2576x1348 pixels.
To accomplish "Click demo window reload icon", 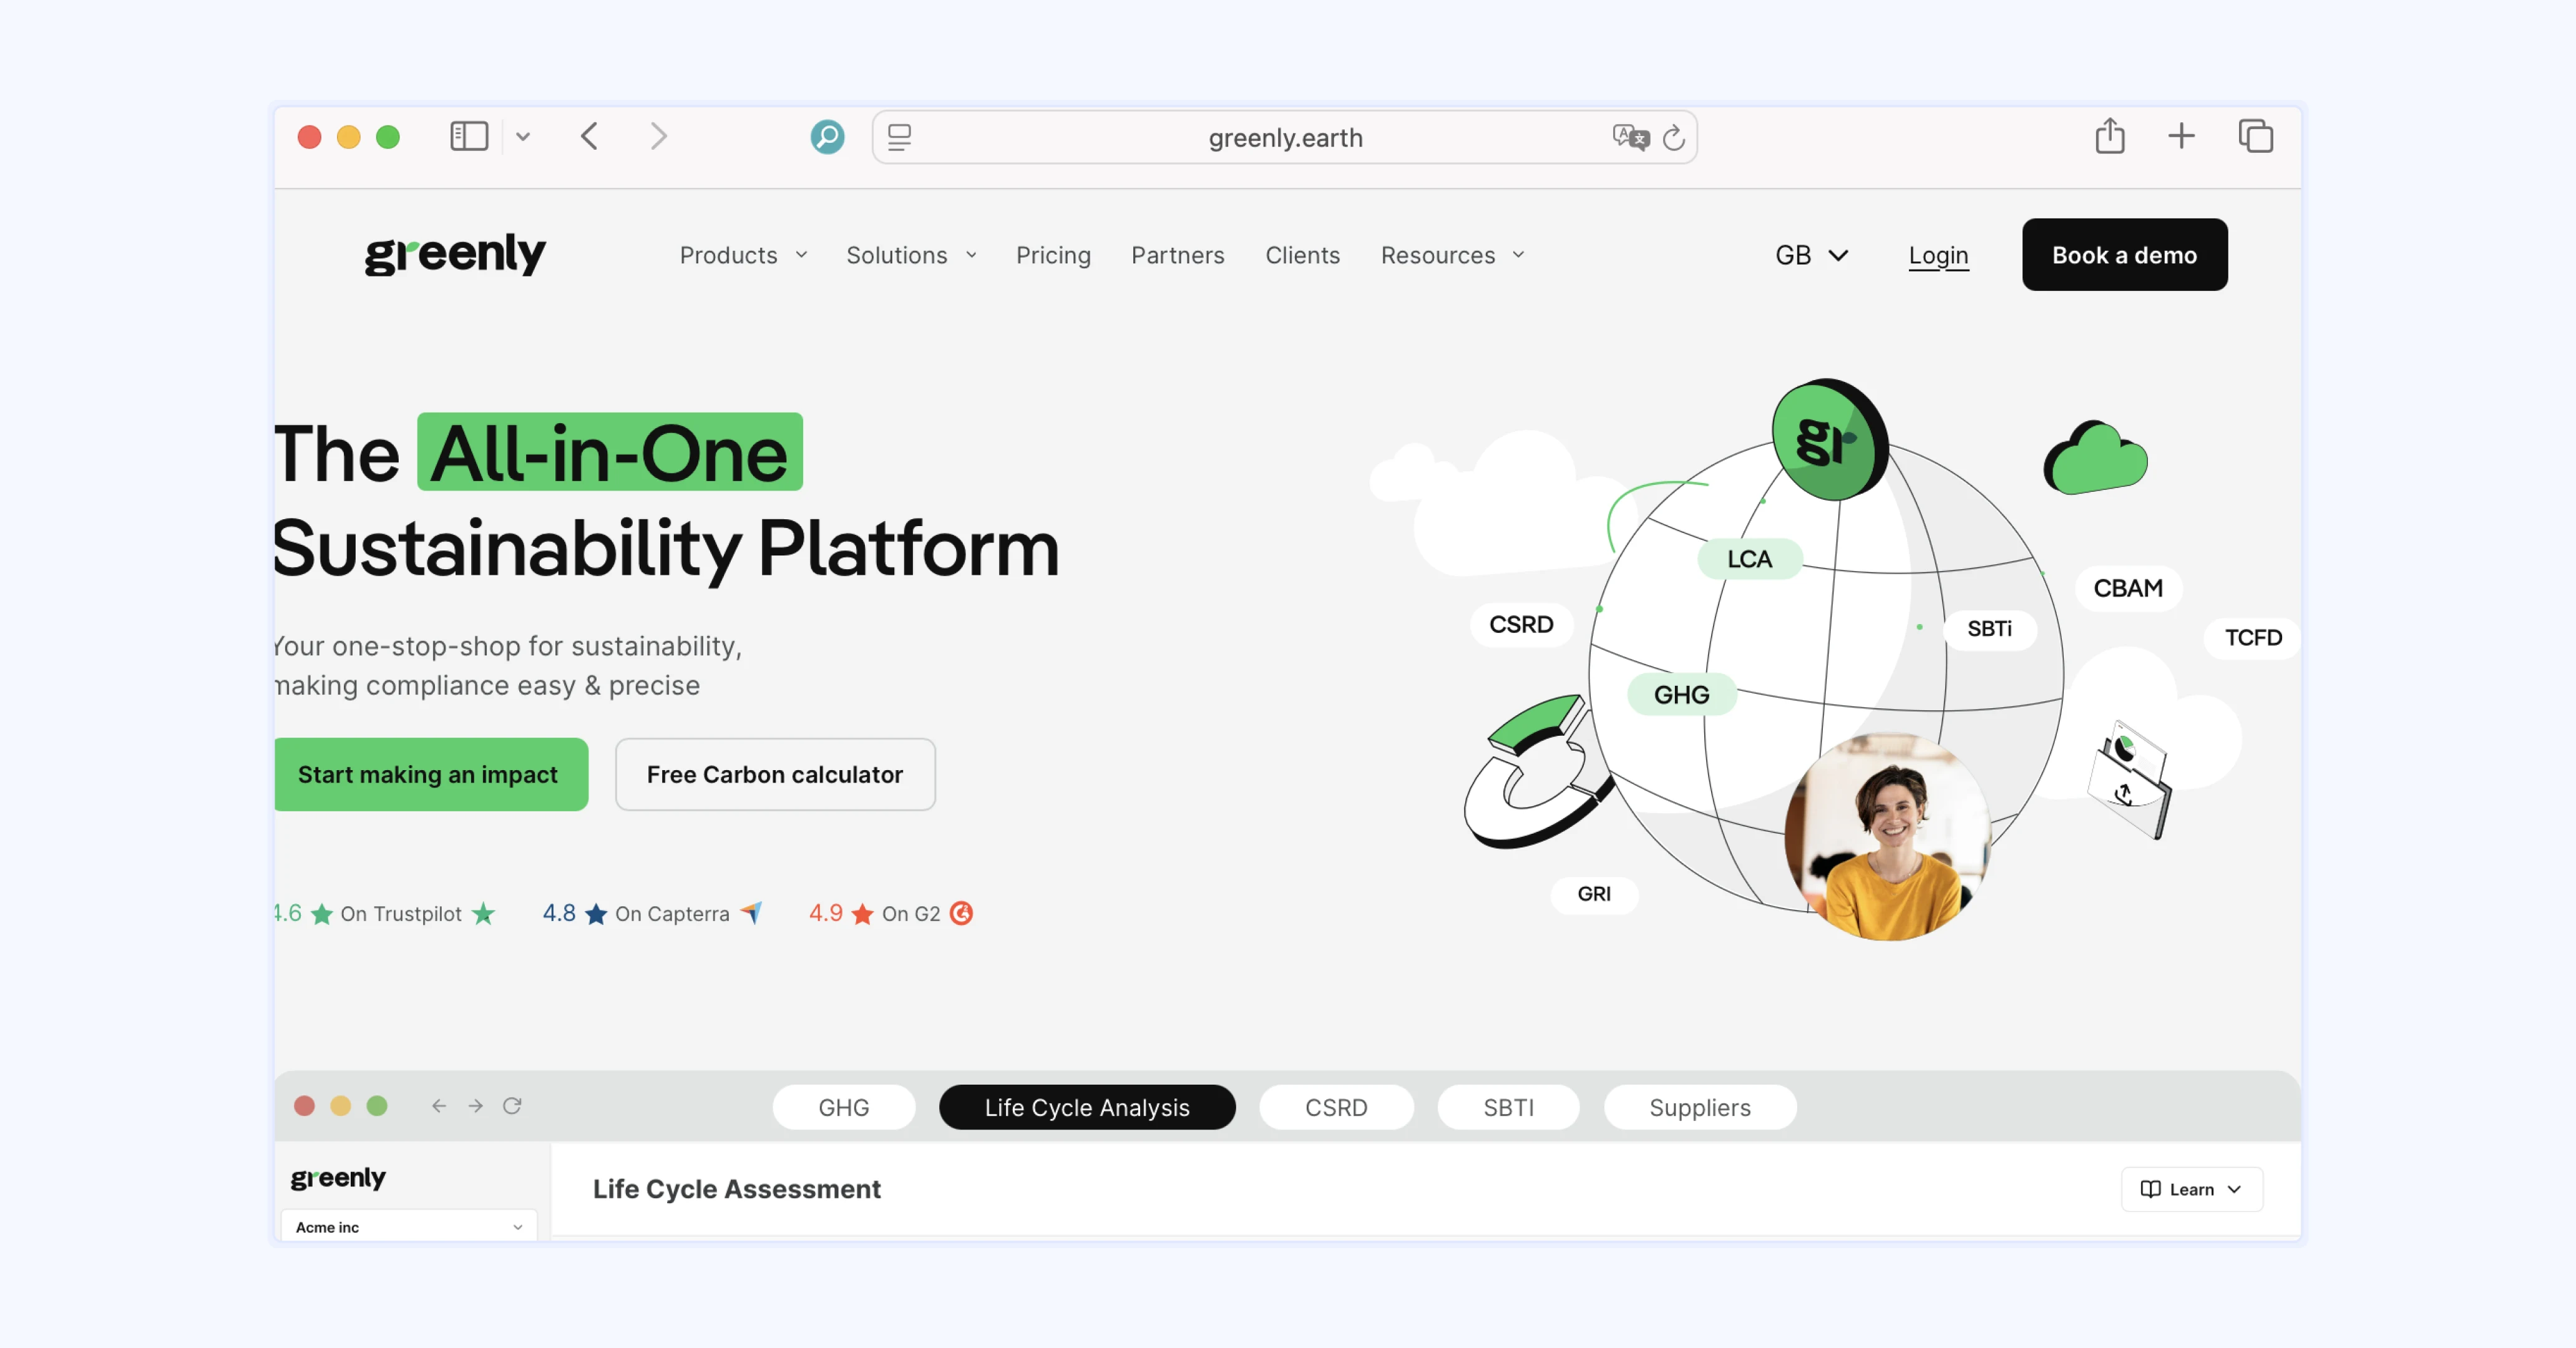I will tap(512, 1105).
